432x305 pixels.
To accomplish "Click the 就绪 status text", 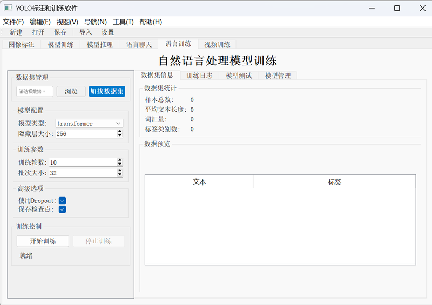I will point(26,256).
